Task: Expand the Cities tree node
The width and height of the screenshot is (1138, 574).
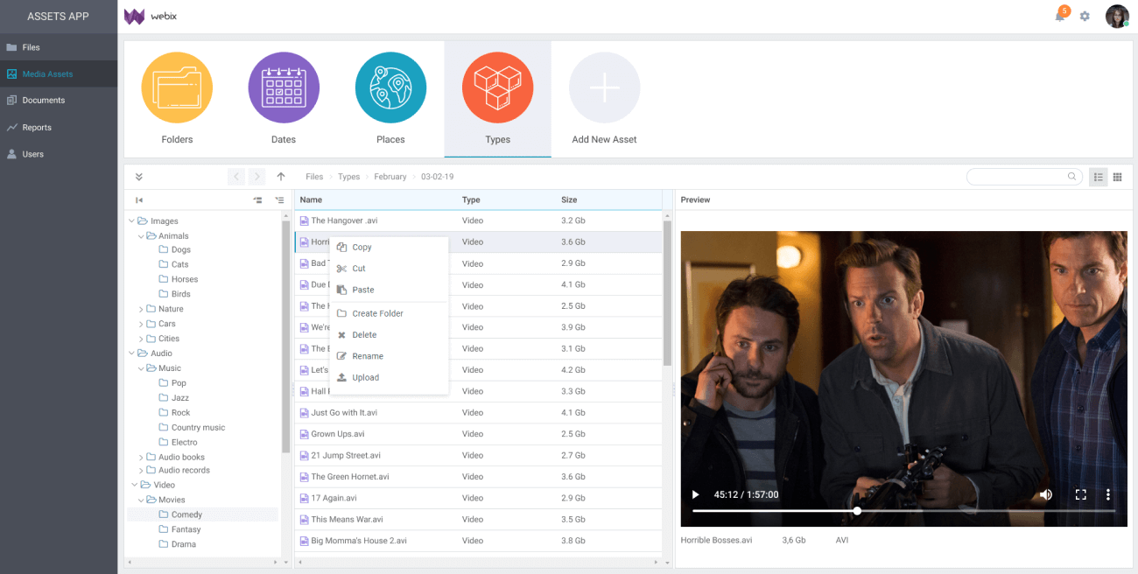Action: (x=140, y=339)
